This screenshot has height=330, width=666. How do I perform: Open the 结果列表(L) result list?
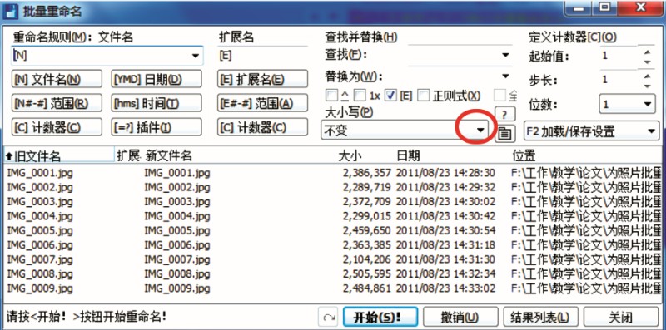click(540, 317)
